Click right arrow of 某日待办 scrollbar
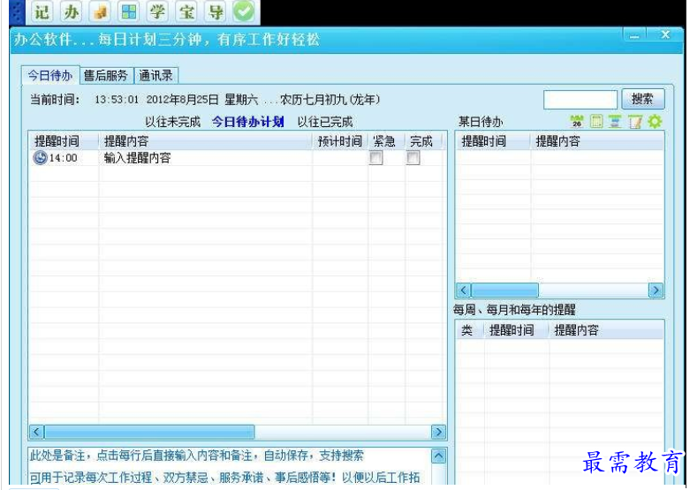 click(656, 290)
